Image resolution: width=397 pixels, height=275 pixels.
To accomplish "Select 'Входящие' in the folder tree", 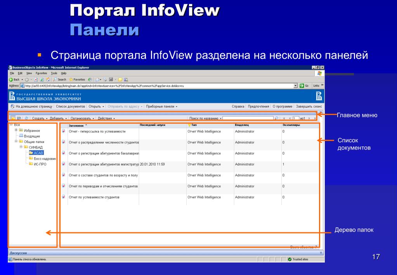I will [x=32, y=136].
